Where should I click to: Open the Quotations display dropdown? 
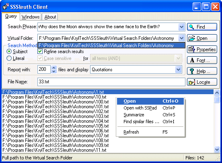[x=178, y=70]
